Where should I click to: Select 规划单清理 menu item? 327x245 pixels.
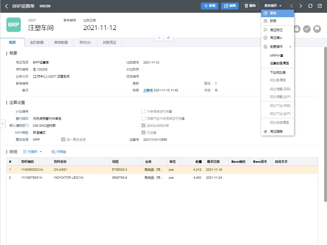point(278,80)
